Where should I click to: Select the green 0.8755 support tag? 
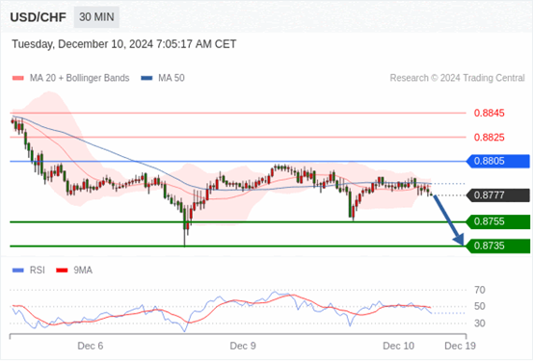(497, 221)
